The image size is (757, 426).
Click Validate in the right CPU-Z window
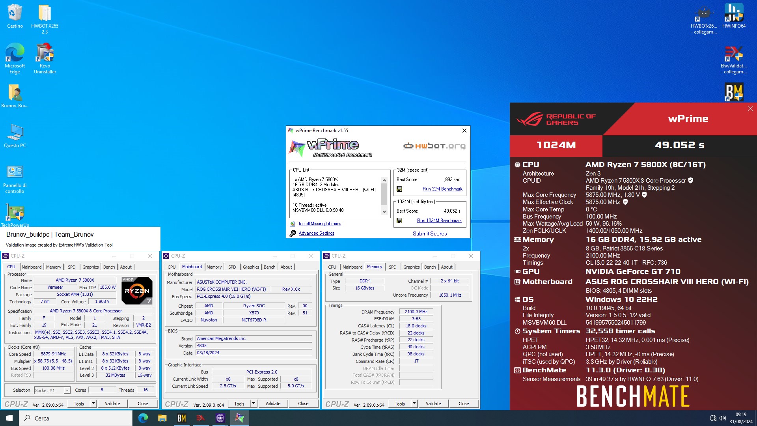(x=433, y=404)
